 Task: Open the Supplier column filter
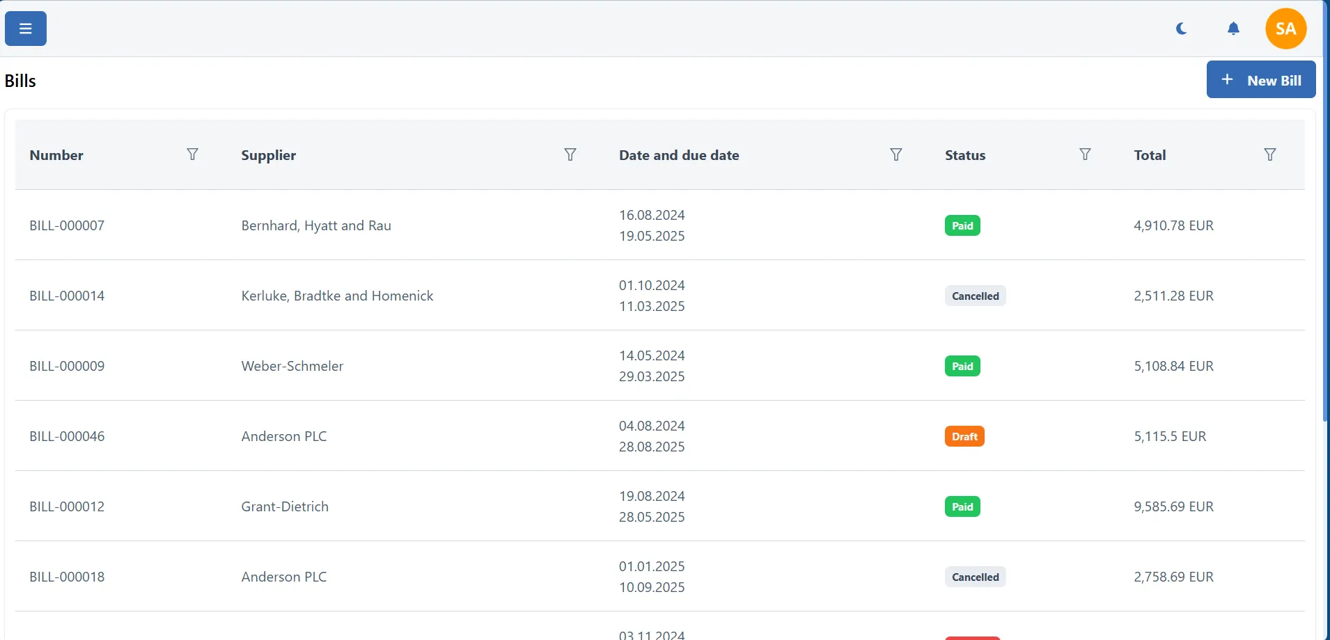click(x=570, y=154)
